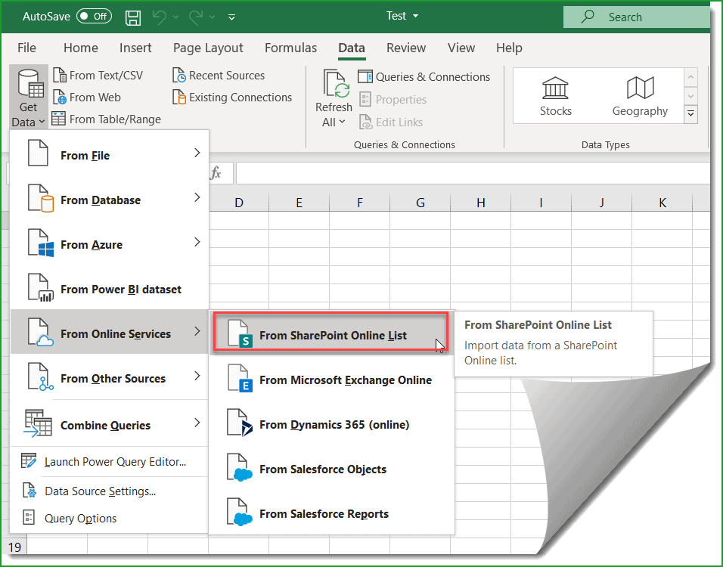Screen dimensions: 723x567
Task: Open Data Source Settings
Action: (109, 491)
